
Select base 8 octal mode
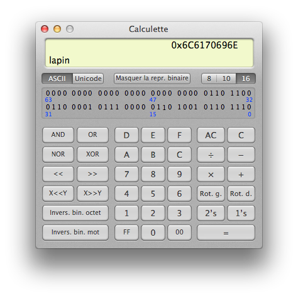(209, 79)
